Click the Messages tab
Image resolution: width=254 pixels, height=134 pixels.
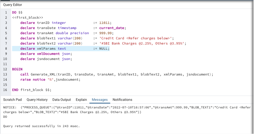100,100
